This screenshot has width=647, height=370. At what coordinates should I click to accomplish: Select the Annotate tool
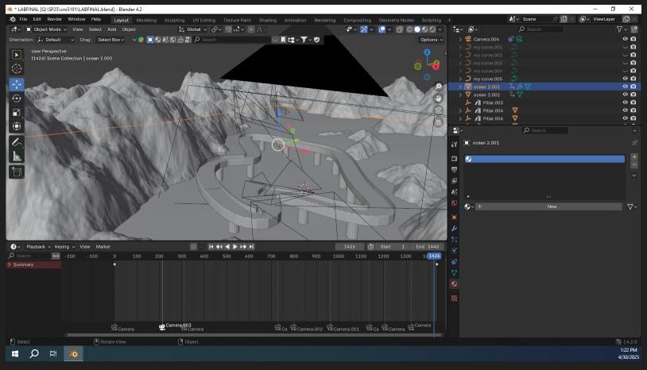click(x=17, y=142)
